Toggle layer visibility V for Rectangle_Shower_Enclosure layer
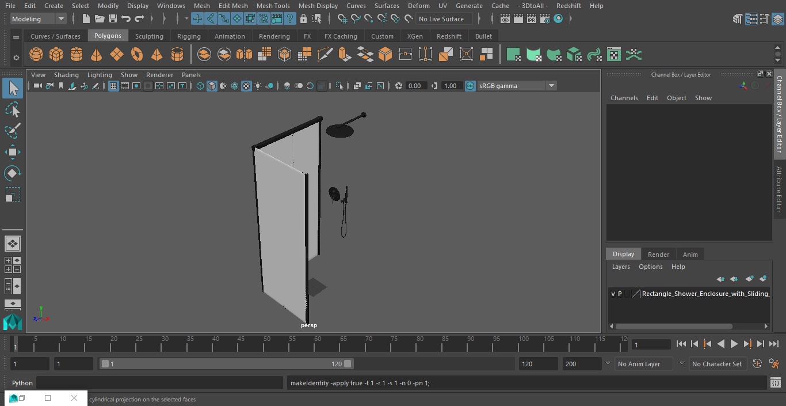 pyautogui.click(x=613, y=294)
